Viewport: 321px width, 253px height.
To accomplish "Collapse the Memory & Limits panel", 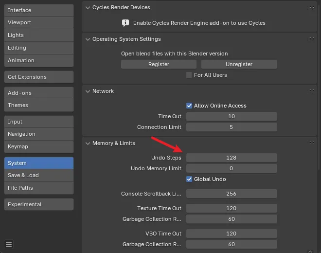I will point(88,143).
